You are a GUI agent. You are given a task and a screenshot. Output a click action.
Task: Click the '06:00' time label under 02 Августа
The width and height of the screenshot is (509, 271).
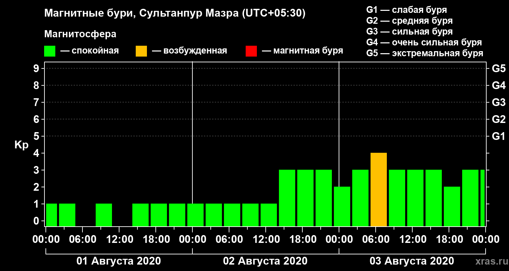coord(229,239)
